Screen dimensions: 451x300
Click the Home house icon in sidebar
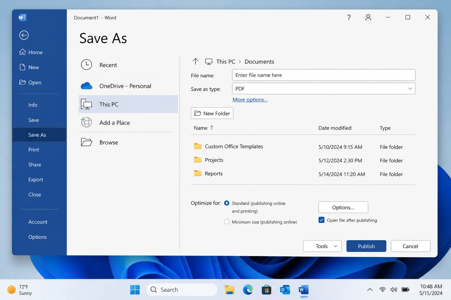coord(23,52)
